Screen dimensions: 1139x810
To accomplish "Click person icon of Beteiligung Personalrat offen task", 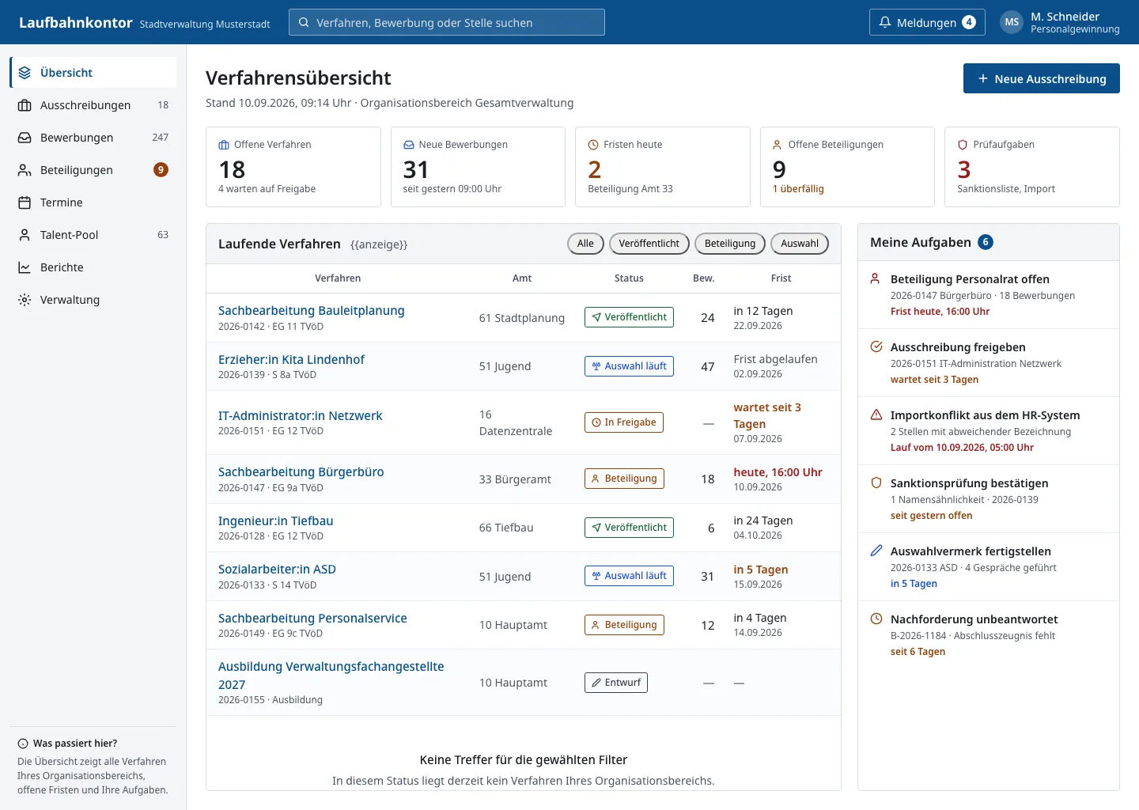I will pos(876,278).
